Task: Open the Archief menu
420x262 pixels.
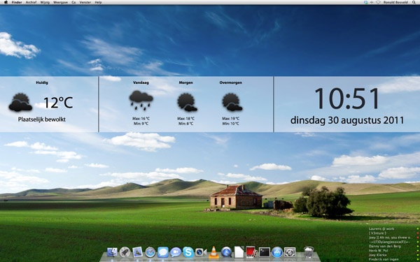Action: [x=31, y=2]
